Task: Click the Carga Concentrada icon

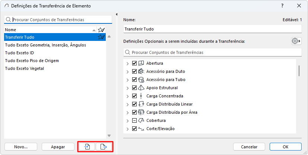Action: pos(141,96)
